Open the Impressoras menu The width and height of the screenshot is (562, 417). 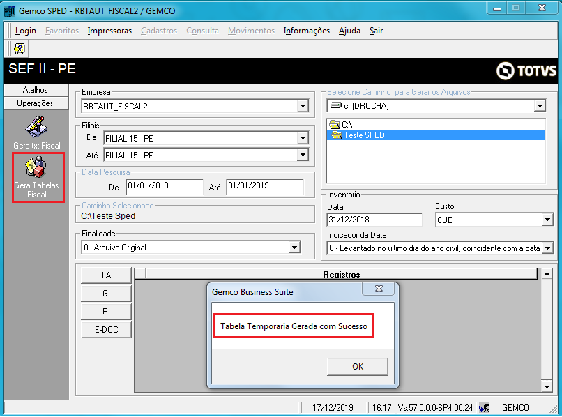coord(109,31)
